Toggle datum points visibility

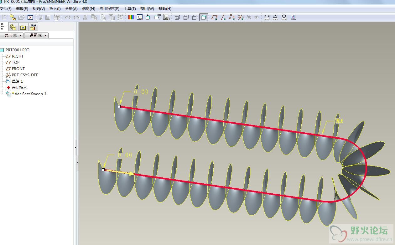pyautogui.click(x=232, y=17)
